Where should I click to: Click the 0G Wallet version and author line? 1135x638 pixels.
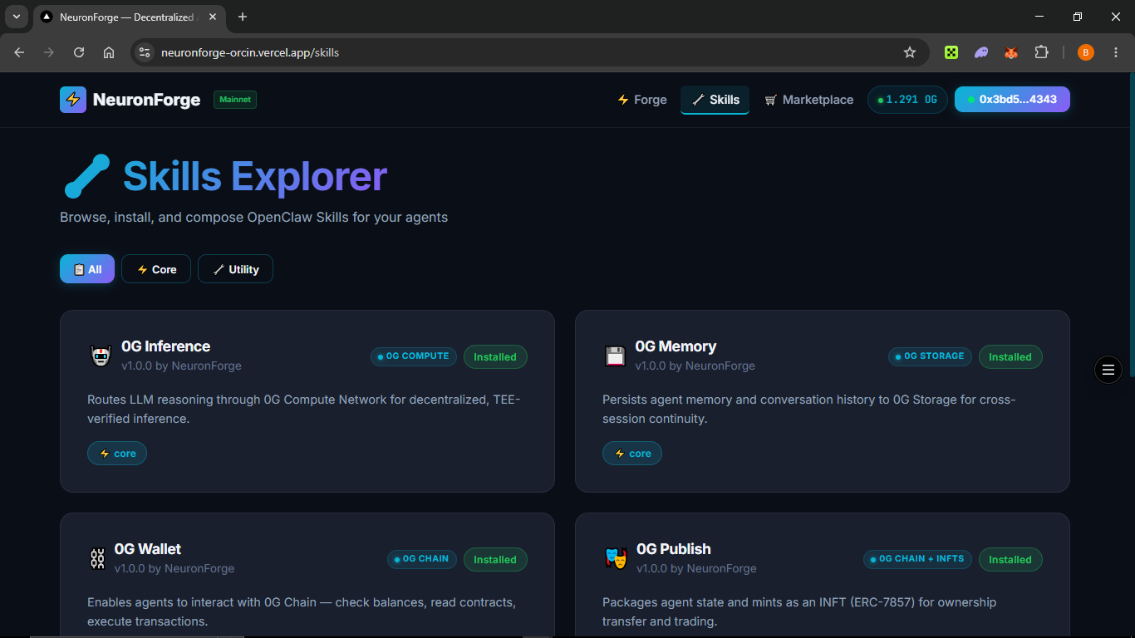point(174,568)
